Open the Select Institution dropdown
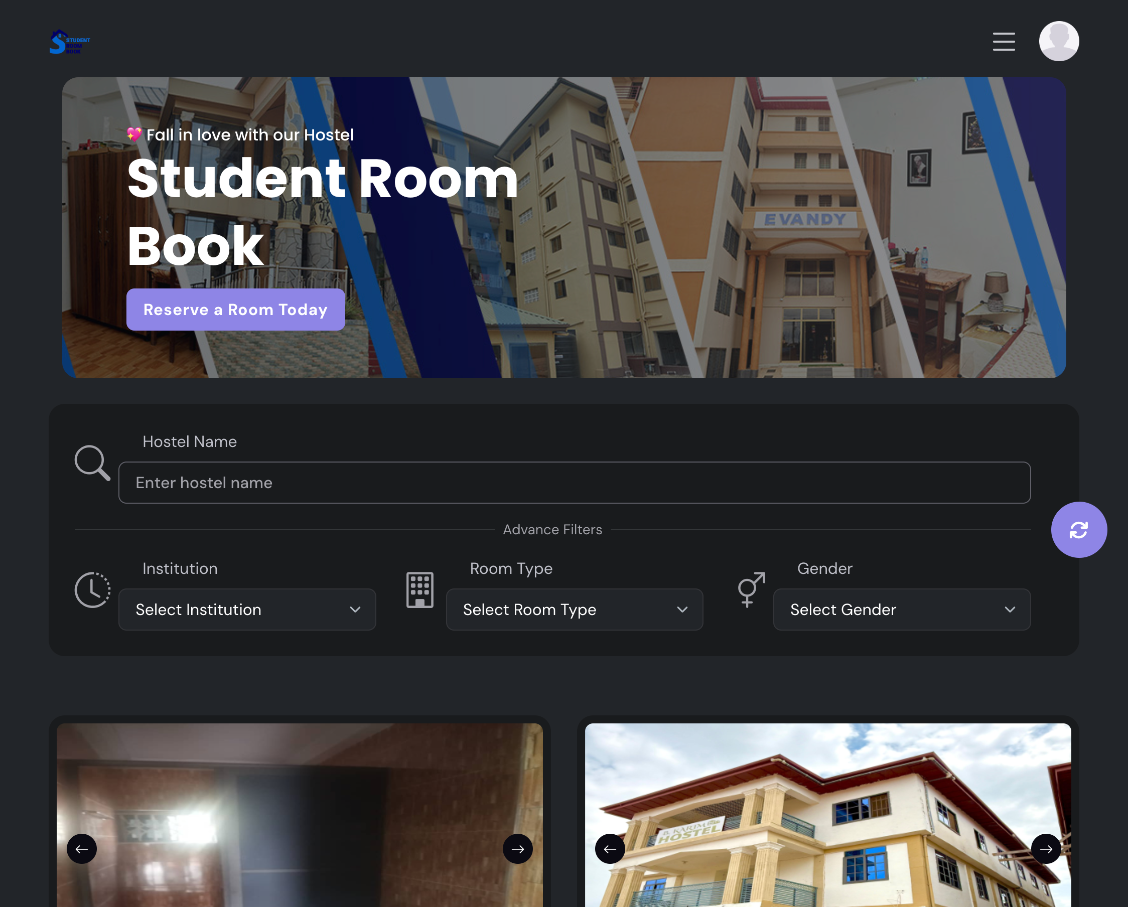The width and height of the screenshot is (1128, 907). click(x=247, y=610)
